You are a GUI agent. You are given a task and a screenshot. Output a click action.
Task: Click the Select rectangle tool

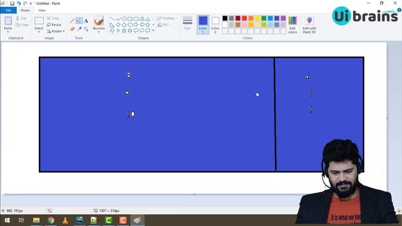(39, 21)
